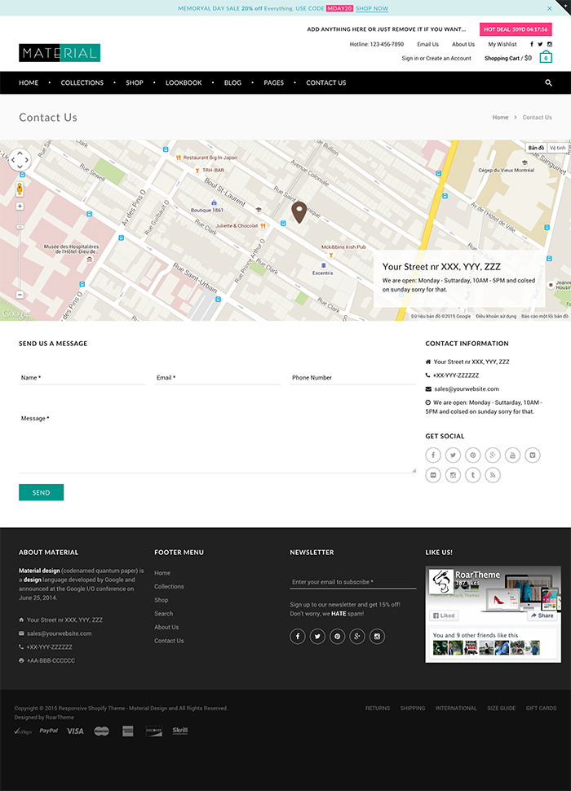Open Twitter icon under newsletter
The image size is (571, 791).
pyautogui.click(x=317, y=636)
